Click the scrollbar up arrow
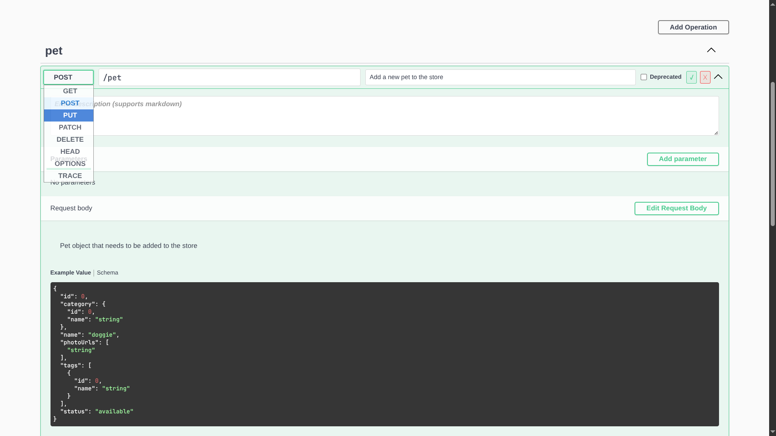The image size is (776, 436). click(x=772, y=4)
